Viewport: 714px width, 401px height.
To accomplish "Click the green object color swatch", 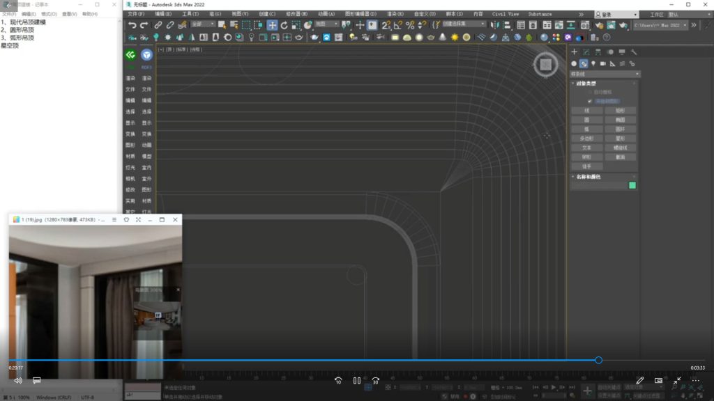I will (632, 185).
